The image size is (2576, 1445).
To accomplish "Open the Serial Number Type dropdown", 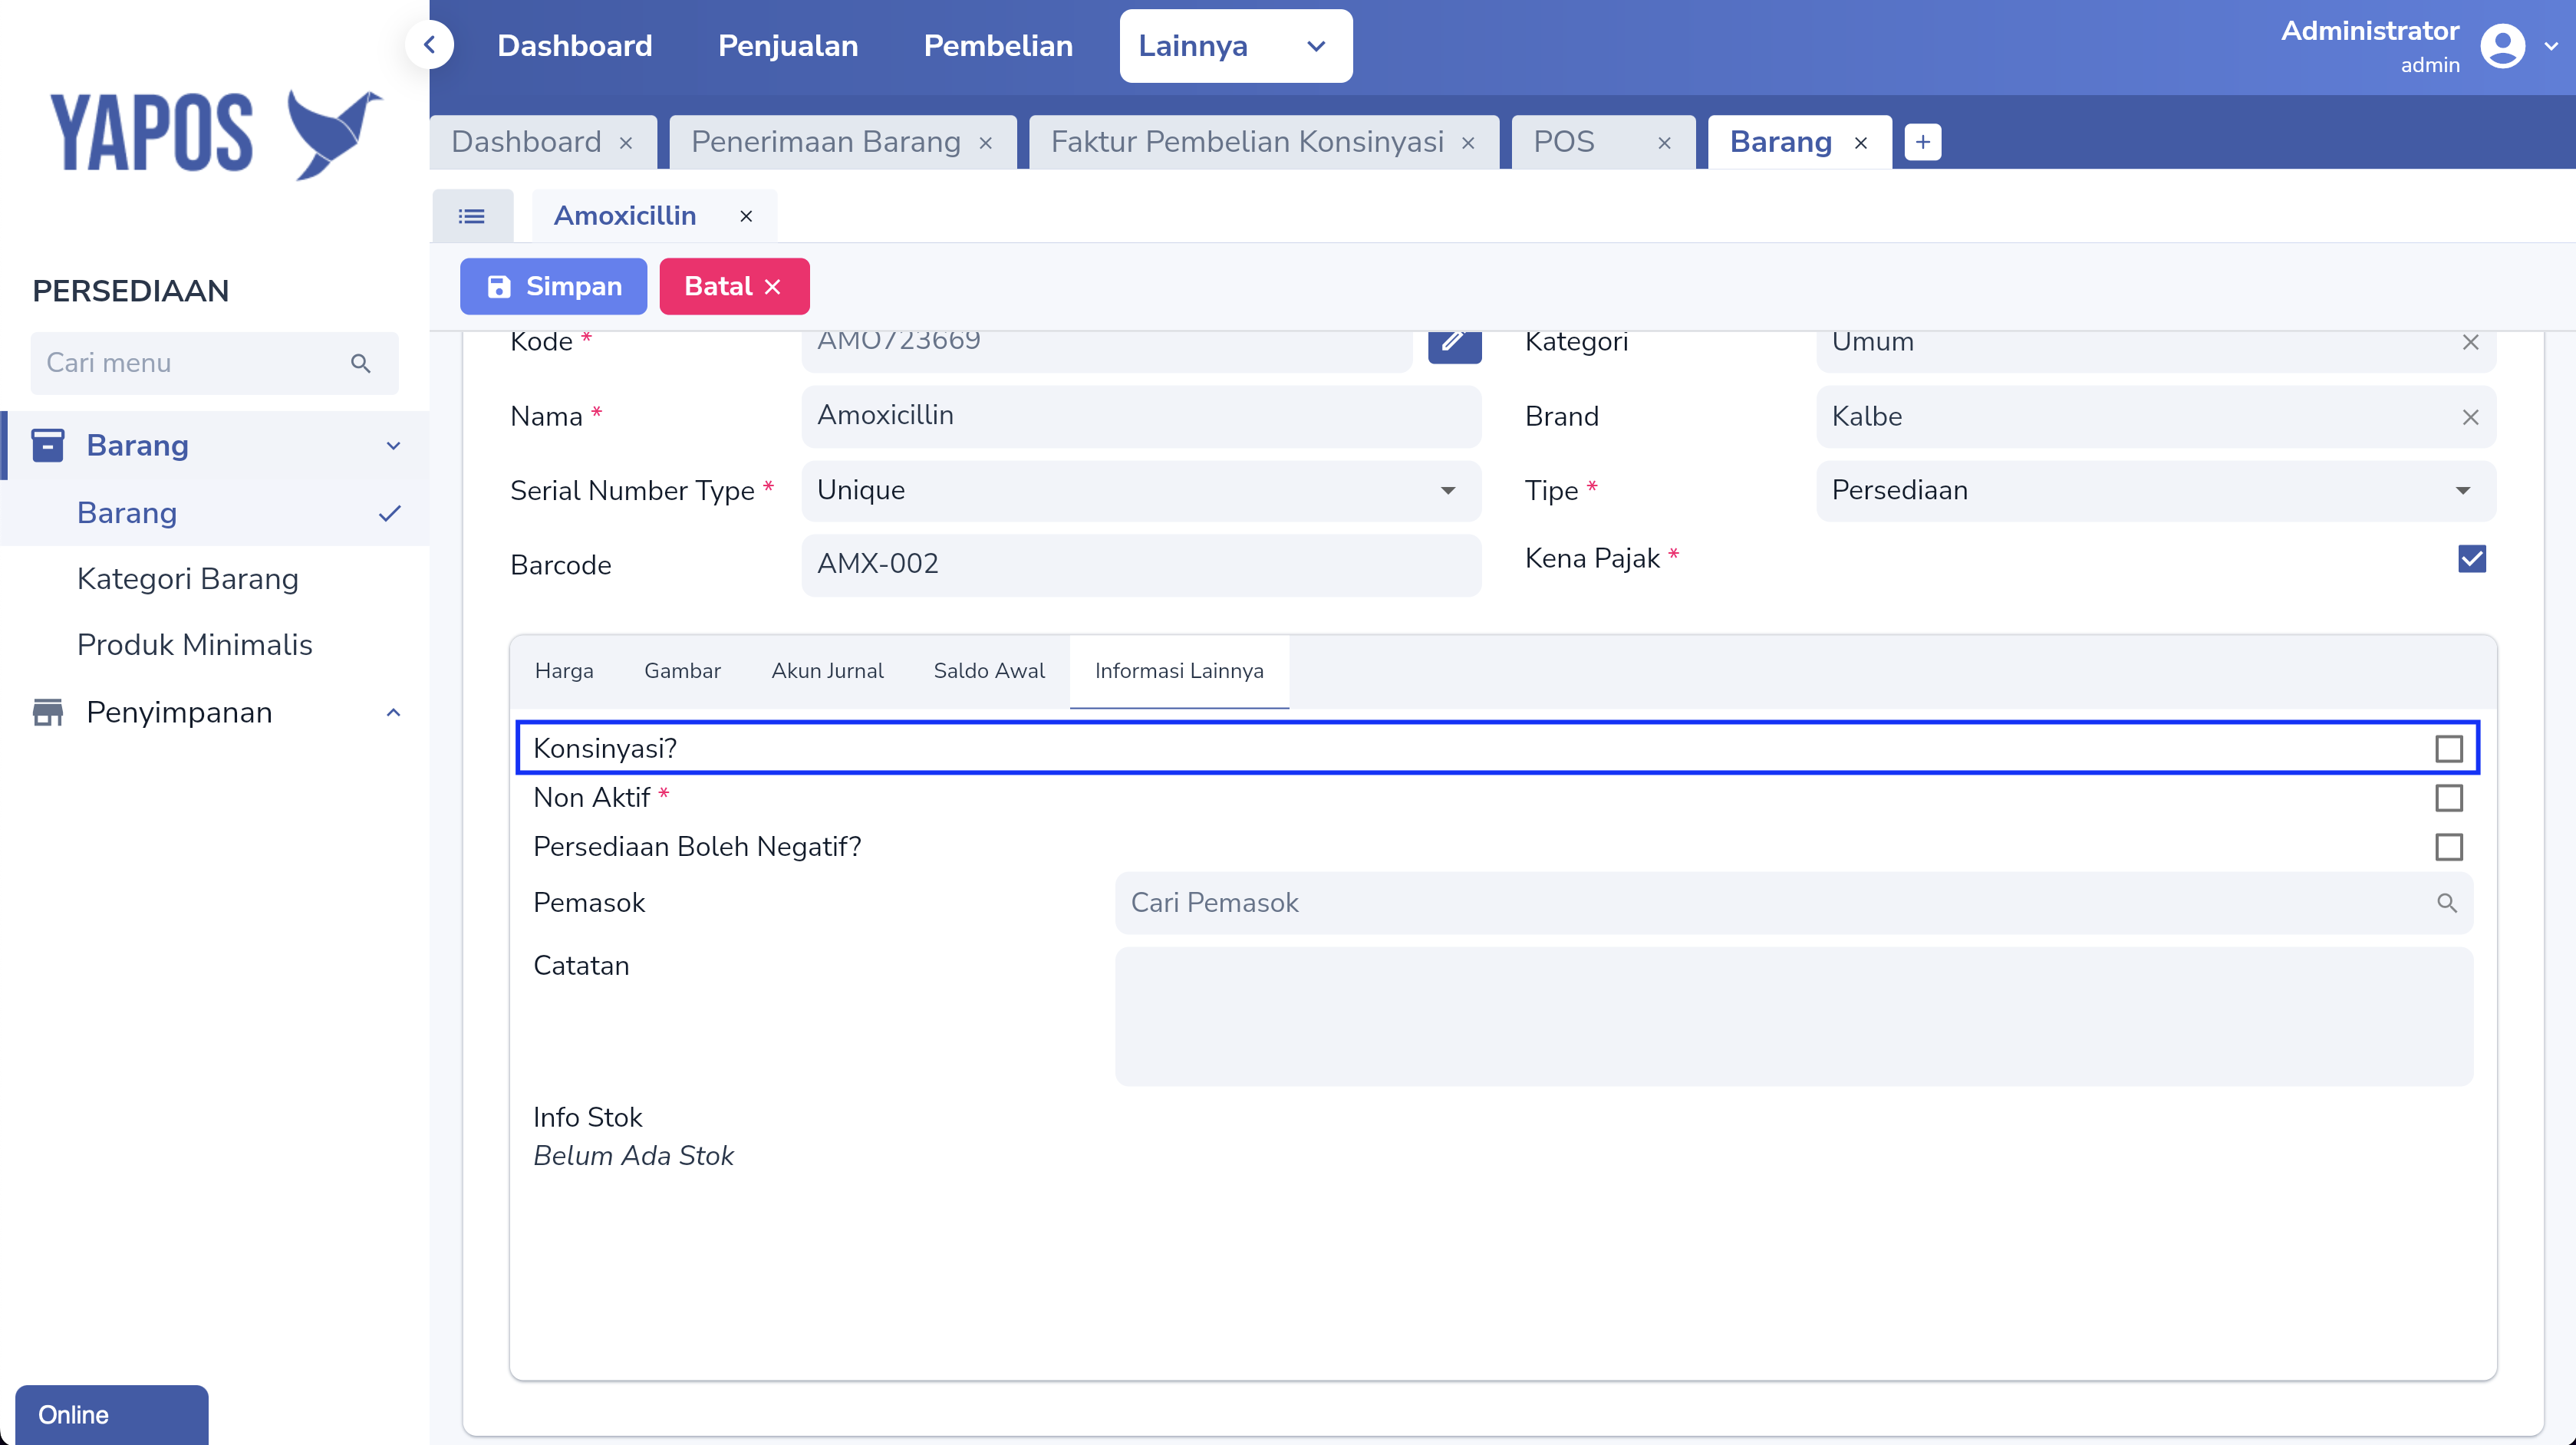I will 1141,490.
